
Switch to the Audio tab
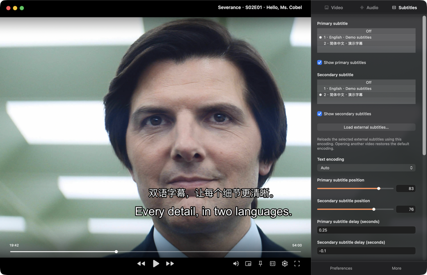point(369,8)
